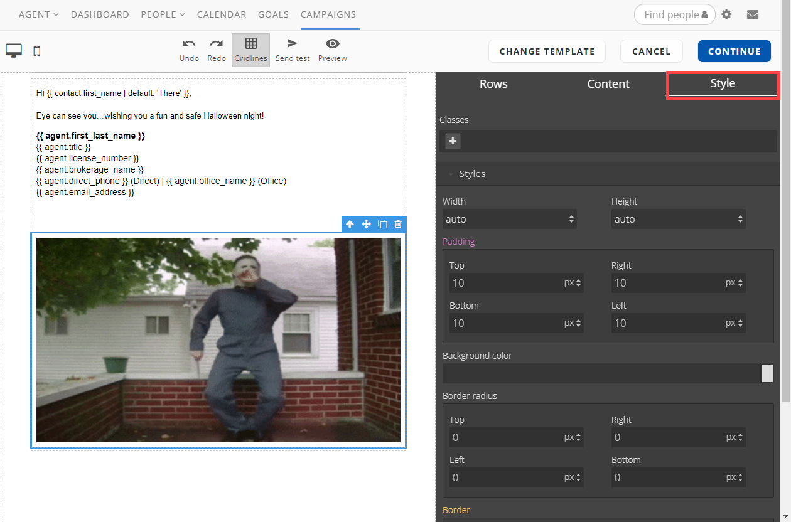The width and height of the screenshot is (791, 522).
Task: Switch to mobile preview device icon
Action: point(36,51)
